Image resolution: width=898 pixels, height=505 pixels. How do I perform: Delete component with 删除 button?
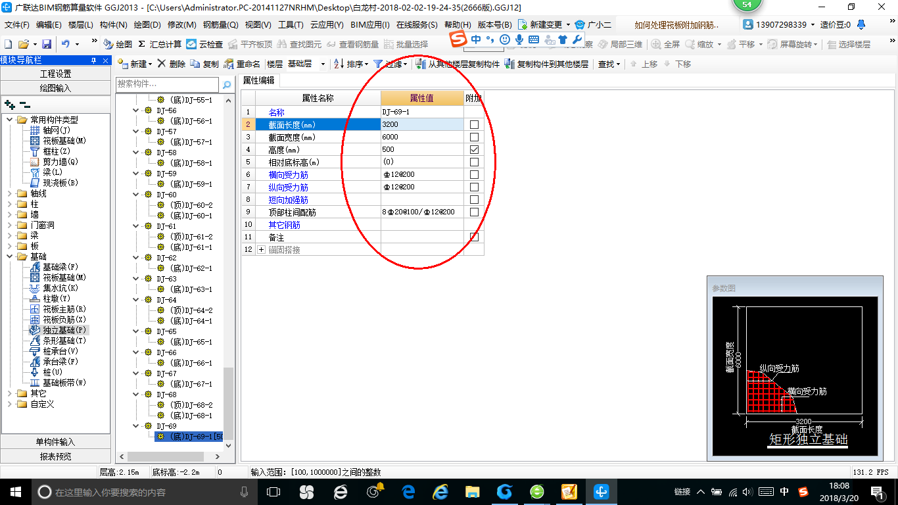coord(172,64)
